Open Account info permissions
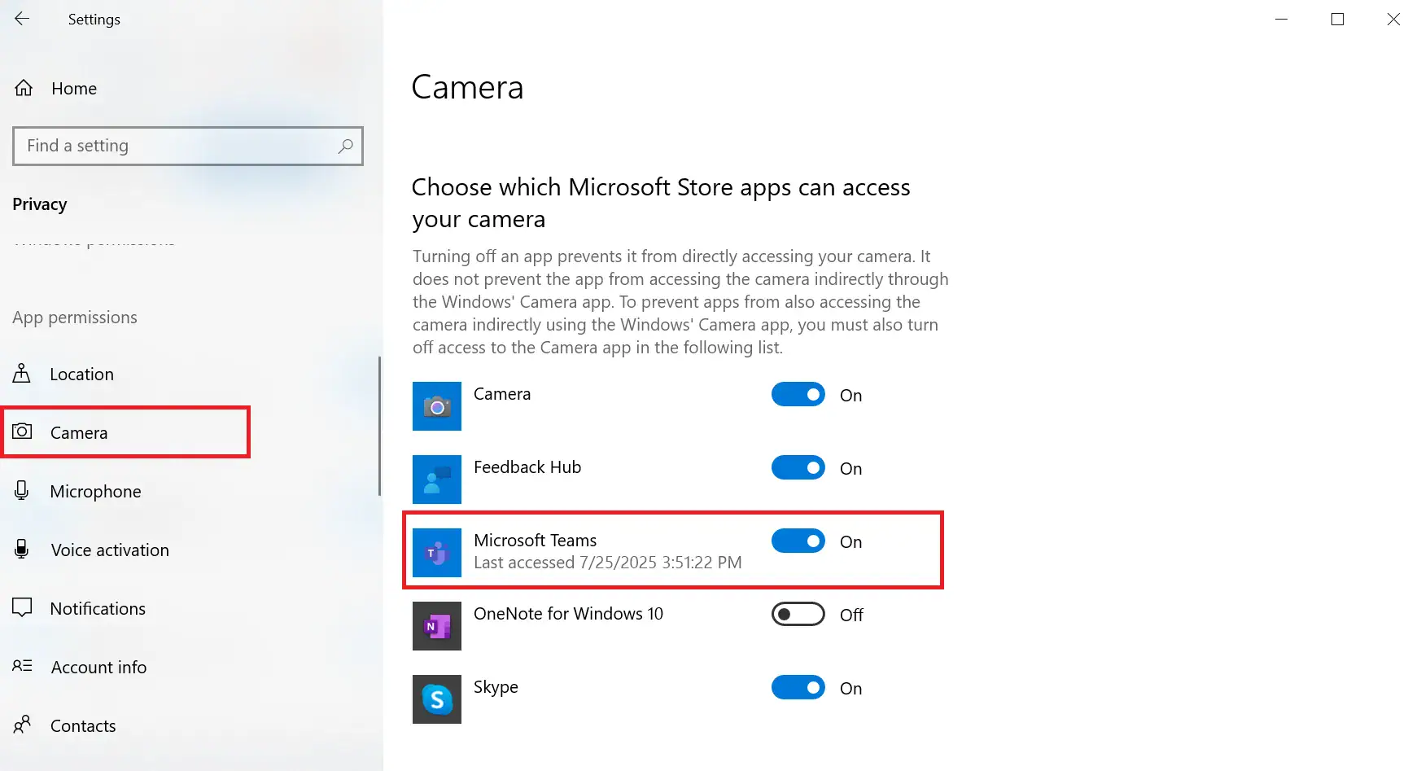Viewport: 1421px width, 771px height. point(98,668)
